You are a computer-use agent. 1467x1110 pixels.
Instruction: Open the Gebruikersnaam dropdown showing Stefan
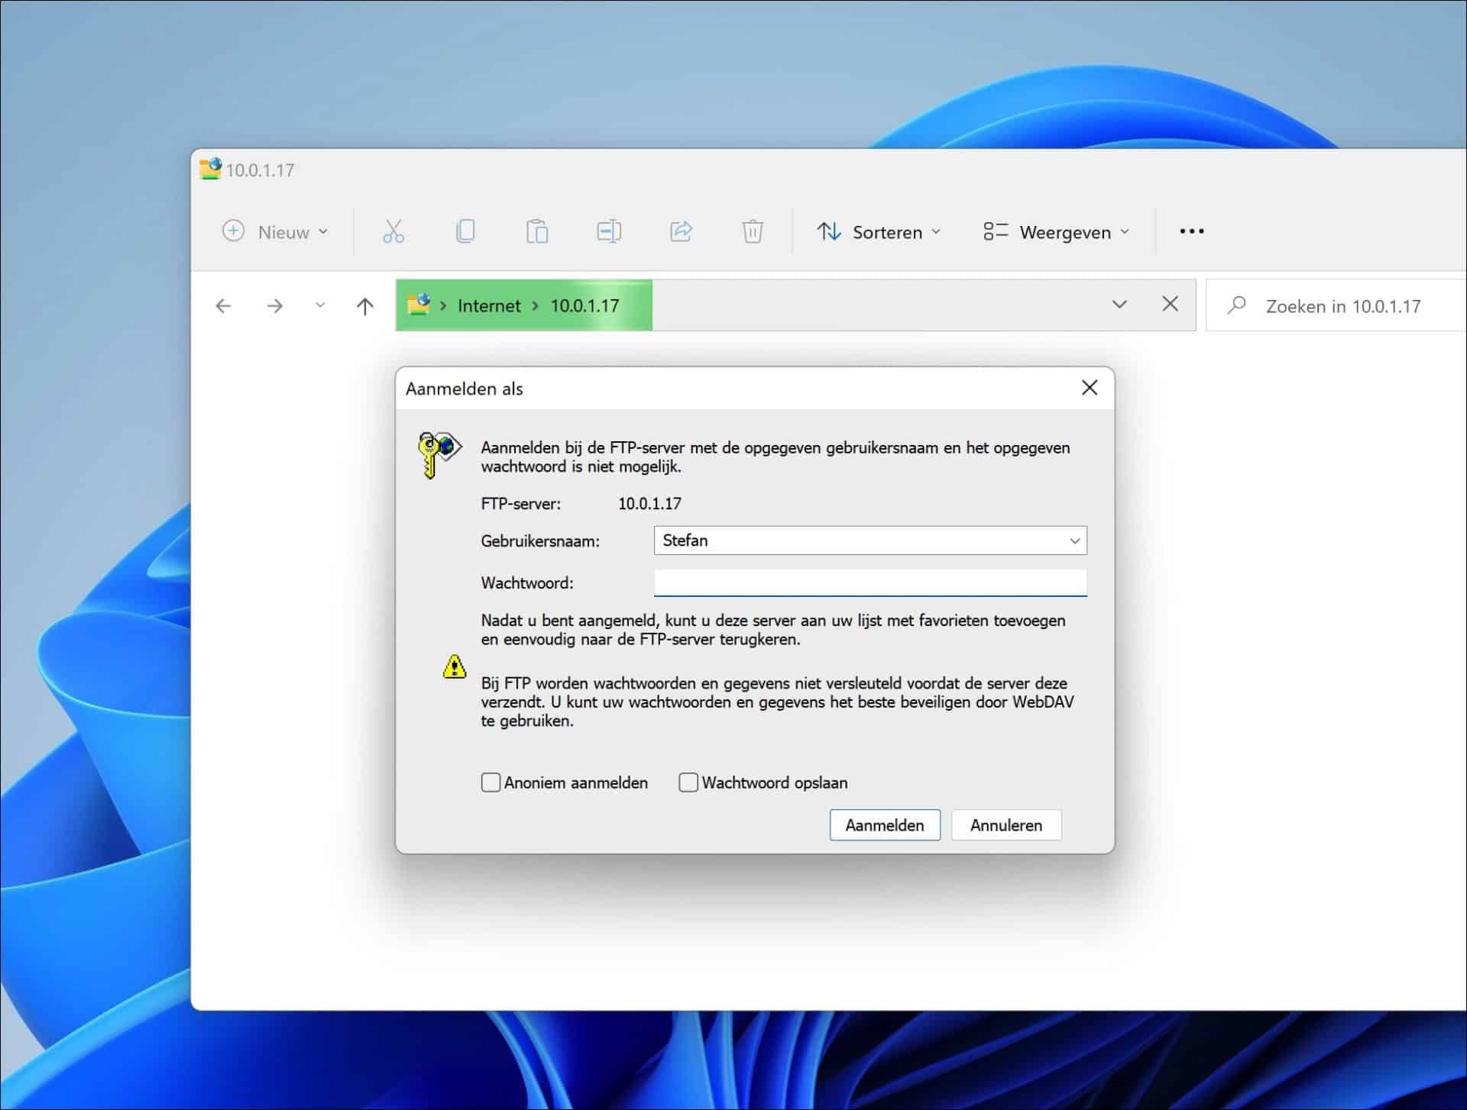coord(1073,540)
